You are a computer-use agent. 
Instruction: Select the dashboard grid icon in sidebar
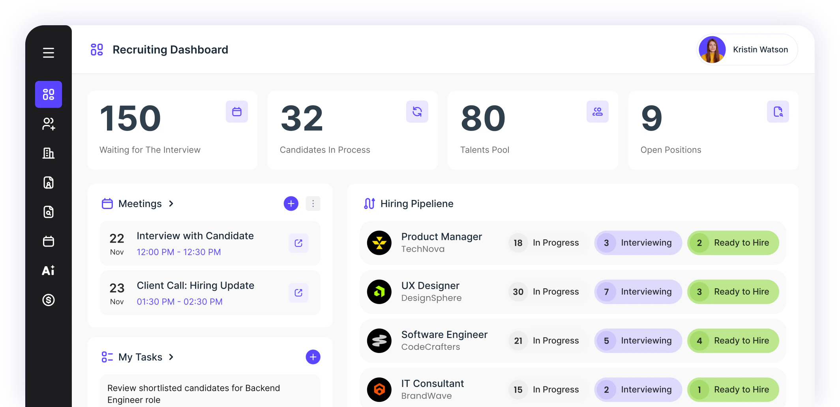(x=49, y=94)
